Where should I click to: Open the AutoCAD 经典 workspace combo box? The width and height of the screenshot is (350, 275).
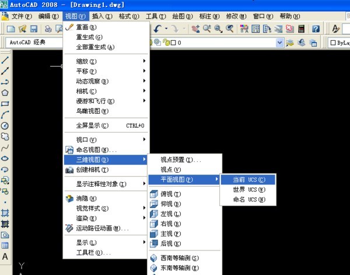point(33,42)
